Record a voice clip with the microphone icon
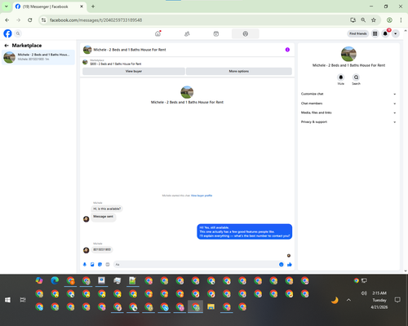 [85, 264]
